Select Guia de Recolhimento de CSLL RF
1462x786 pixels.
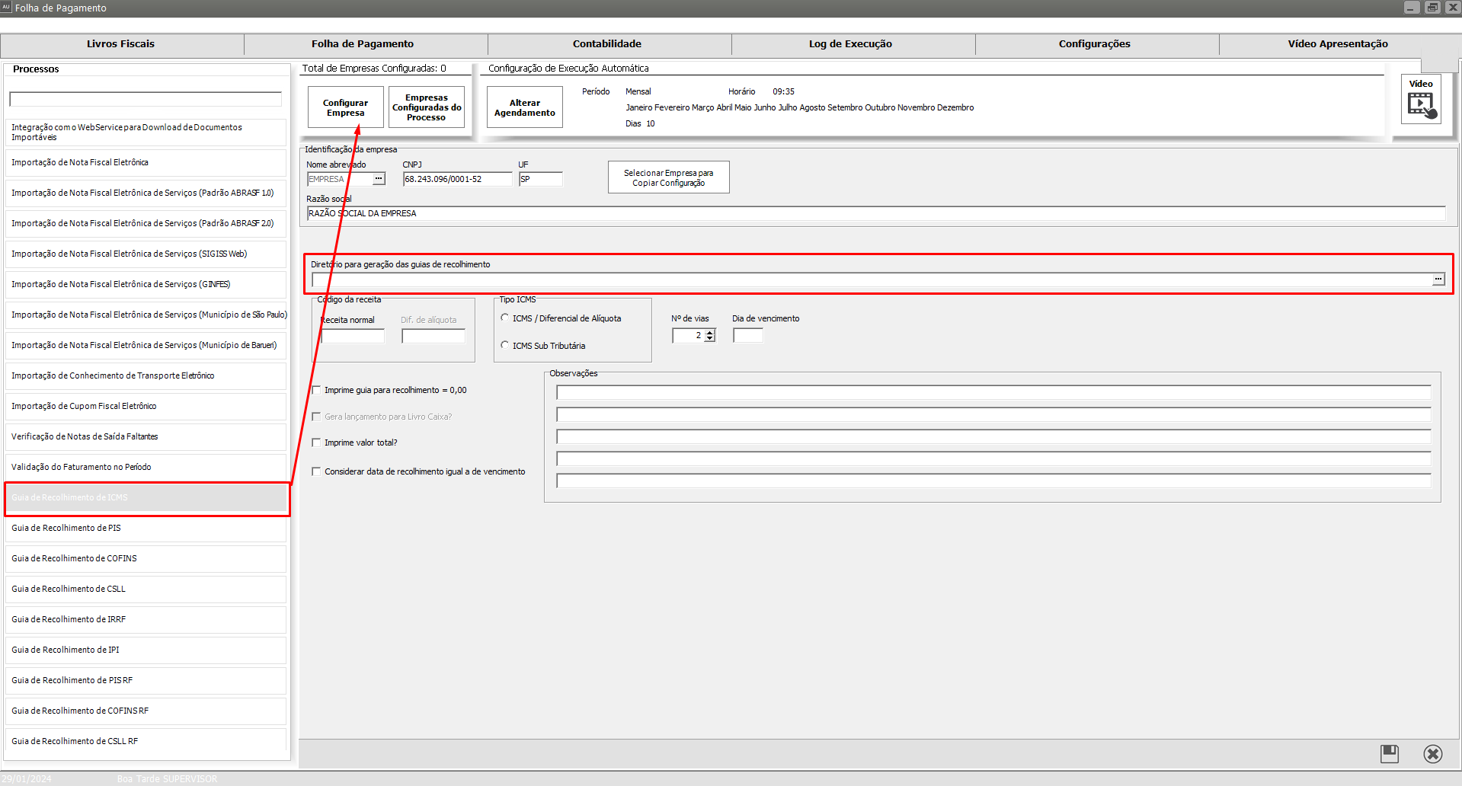coord(146,741)
